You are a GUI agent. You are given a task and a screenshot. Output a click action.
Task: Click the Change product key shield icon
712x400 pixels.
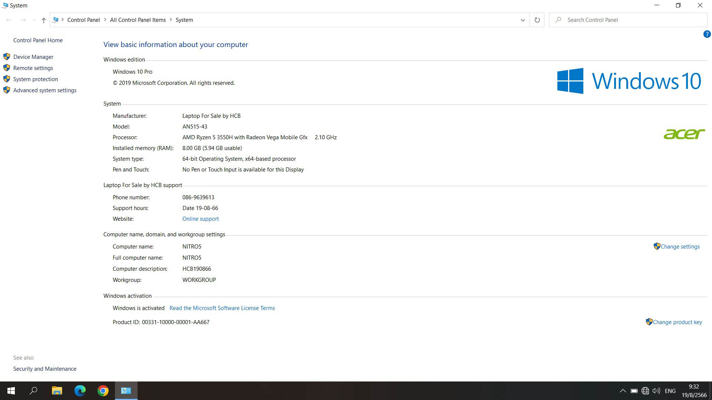click(649, 322)
